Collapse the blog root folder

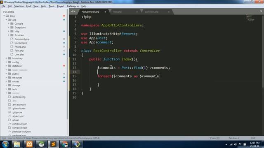tap(4, 16)
